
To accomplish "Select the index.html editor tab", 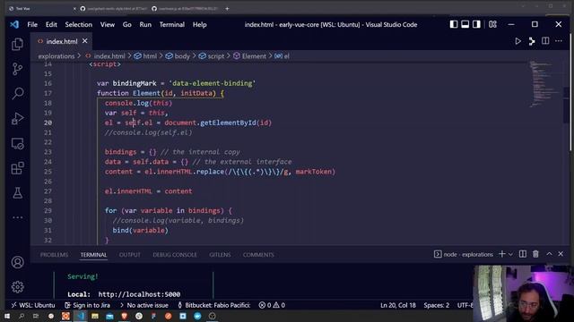I will 62,41.
